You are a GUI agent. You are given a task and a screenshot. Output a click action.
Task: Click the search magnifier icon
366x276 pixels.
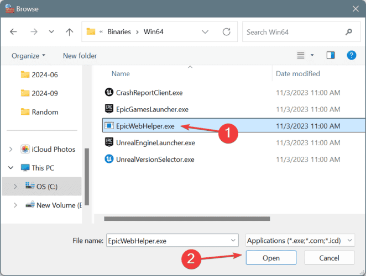coord(348,32)
